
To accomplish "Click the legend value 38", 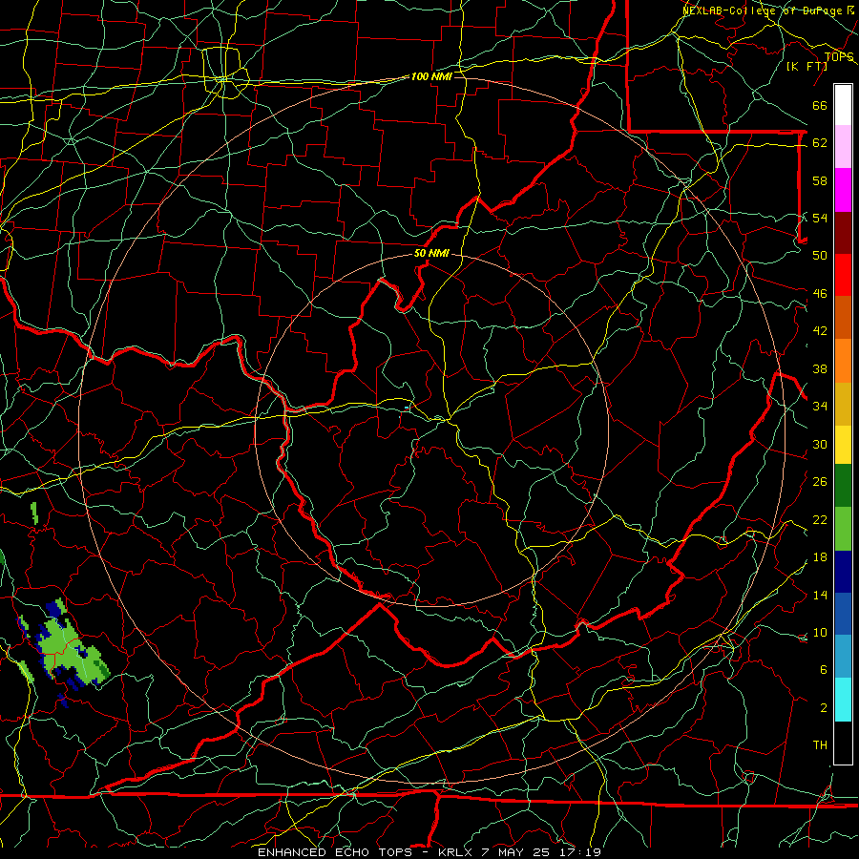I will pyautogui.click(x=820, y=369).
